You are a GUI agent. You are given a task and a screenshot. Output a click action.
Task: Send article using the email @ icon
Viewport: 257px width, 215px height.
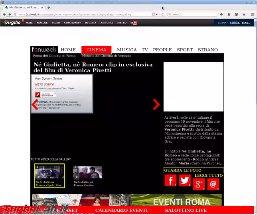[213, 184]
